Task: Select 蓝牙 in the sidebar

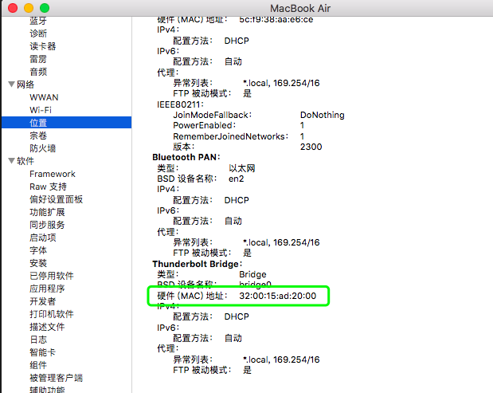Action: click(38, 21)
